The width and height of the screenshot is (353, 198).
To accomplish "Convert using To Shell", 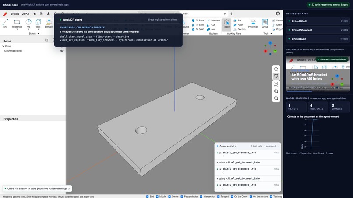I will pos(198,25).
